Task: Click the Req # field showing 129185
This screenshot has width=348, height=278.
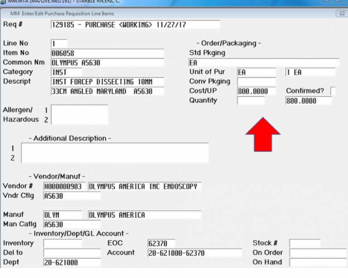Action: pos(135,24)
